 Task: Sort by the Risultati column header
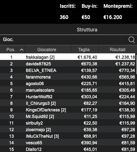pos(118,50)
